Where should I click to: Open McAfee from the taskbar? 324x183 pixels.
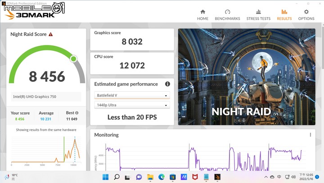pos(195,177)
